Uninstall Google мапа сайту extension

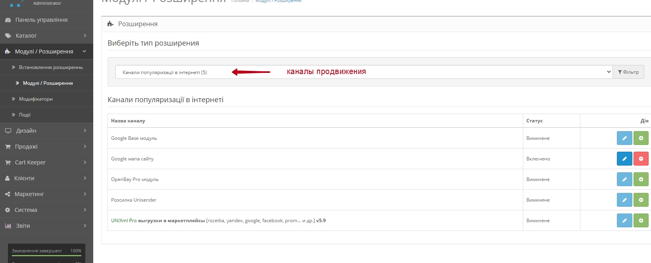click(641, 159)
